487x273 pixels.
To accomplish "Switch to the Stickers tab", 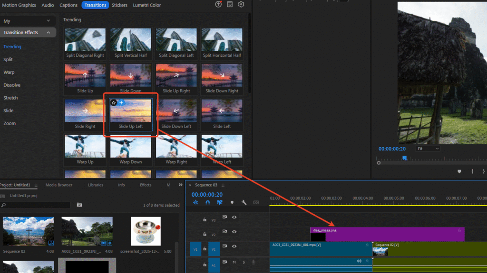I will 119,5.
